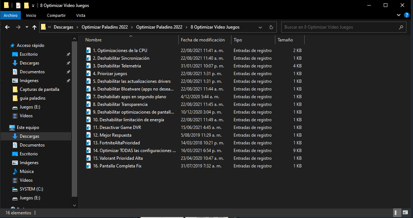
Task: Select file 1. Optimizaciones de la CPU
Action: tap(120, 50)
